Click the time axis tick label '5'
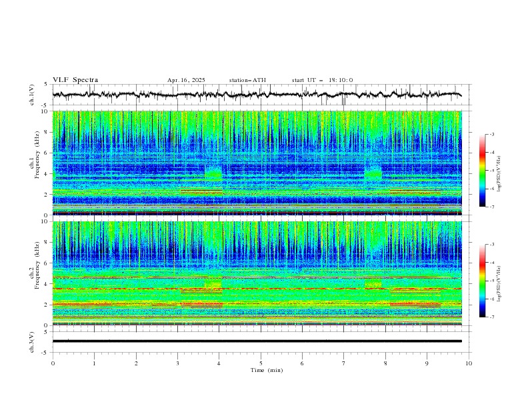 261,363
